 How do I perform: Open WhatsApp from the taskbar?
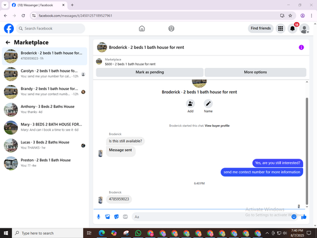(x=138, y=233)
